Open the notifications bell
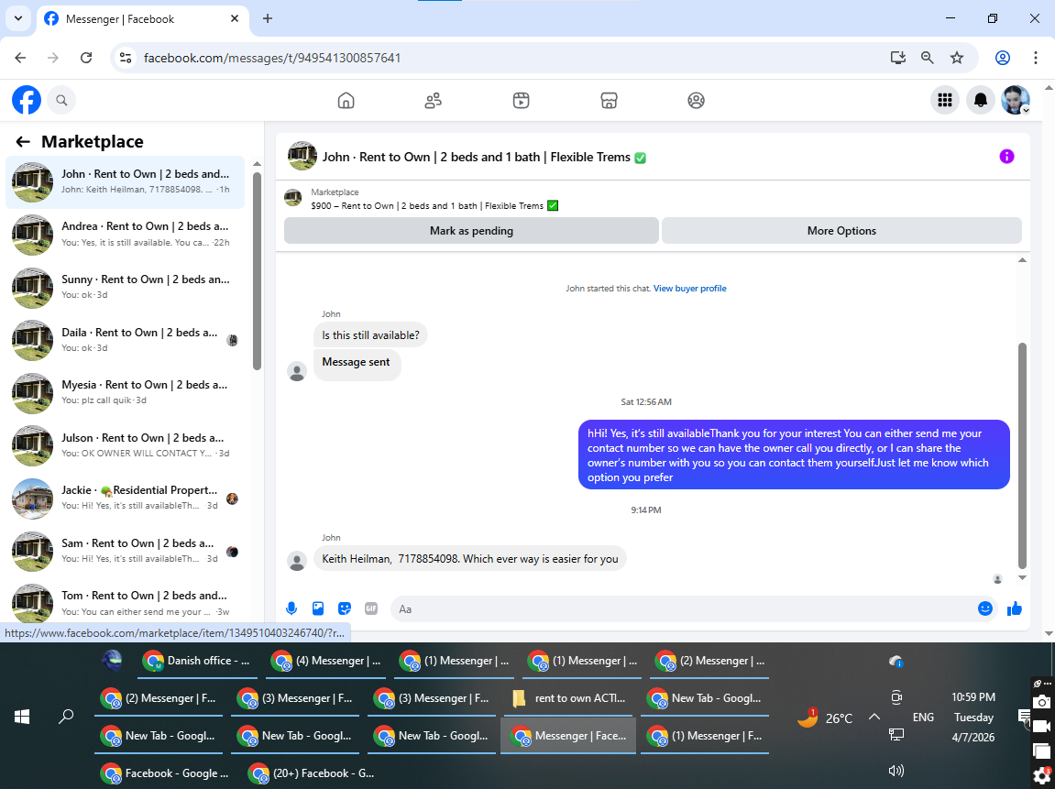 click(981, 100)
